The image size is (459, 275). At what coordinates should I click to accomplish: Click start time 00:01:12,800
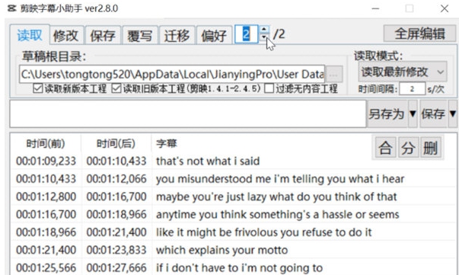tap(46, 197)
